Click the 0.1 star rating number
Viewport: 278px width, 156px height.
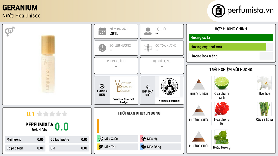pyautogui.click(x=31, y=114)
